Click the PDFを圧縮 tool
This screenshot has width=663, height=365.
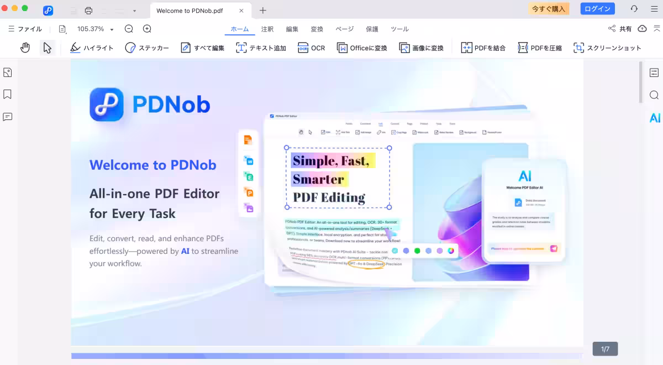pyautogui.click(x=539, y=48)
